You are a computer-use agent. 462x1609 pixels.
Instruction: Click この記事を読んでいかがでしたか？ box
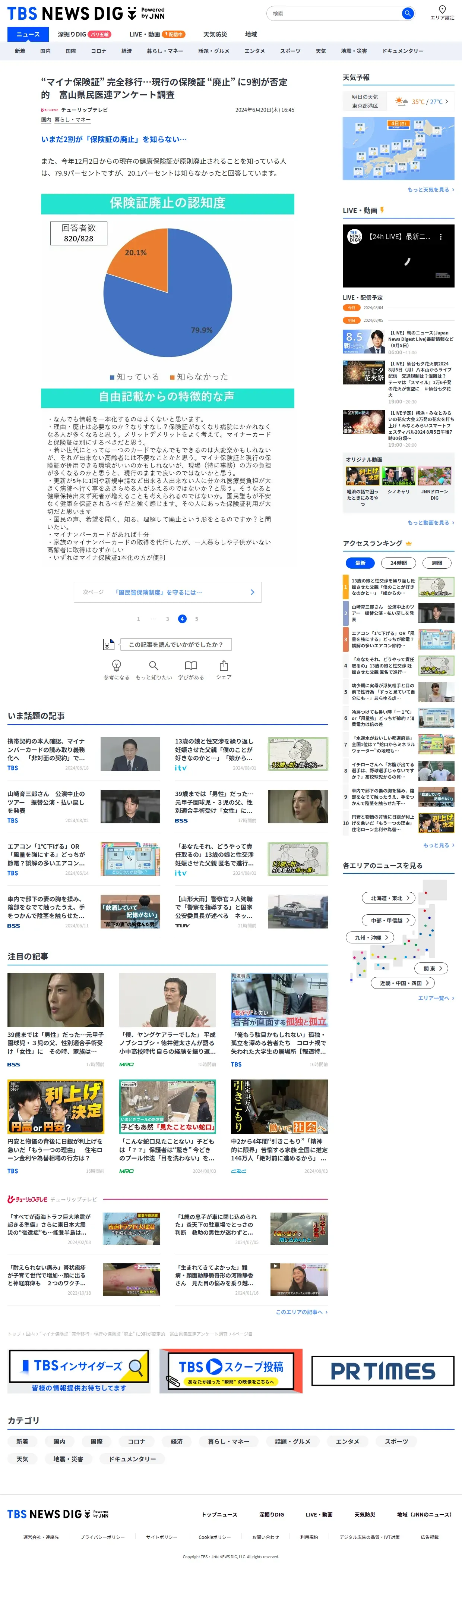[x=175, y=644]
